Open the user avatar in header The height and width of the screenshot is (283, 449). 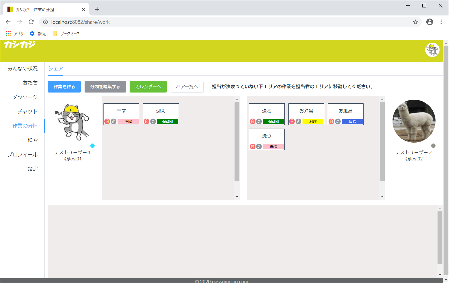click(x=432, y=50)
